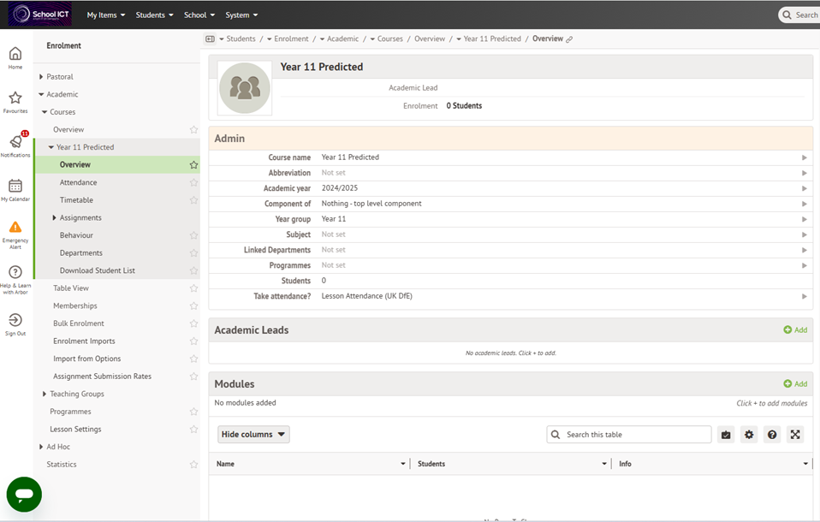The width and height of the screenshot is (820, 522).
Task: Open Favourites star in left rail
Action: coord(15,98)
